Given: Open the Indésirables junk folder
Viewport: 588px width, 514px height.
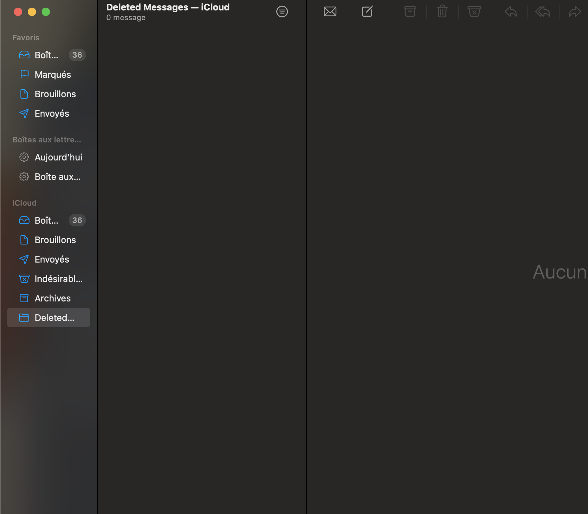Looking at the screenshot, I should click(x=58, y=279).
